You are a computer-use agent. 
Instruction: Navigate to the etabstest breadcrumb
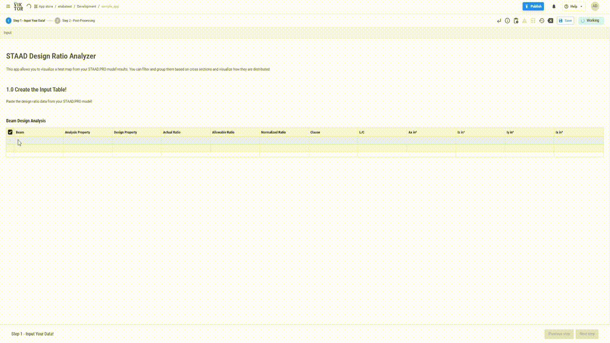(65, 6)
